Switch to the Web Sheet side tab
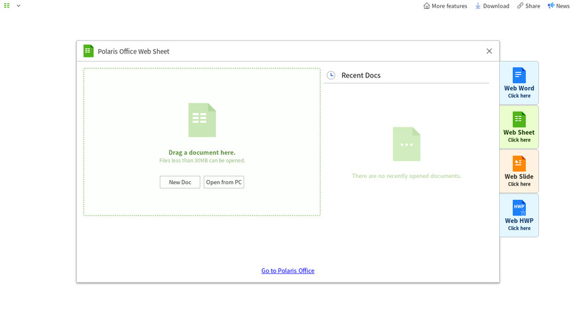Screen dimensions: 576x323 (518, 127)
